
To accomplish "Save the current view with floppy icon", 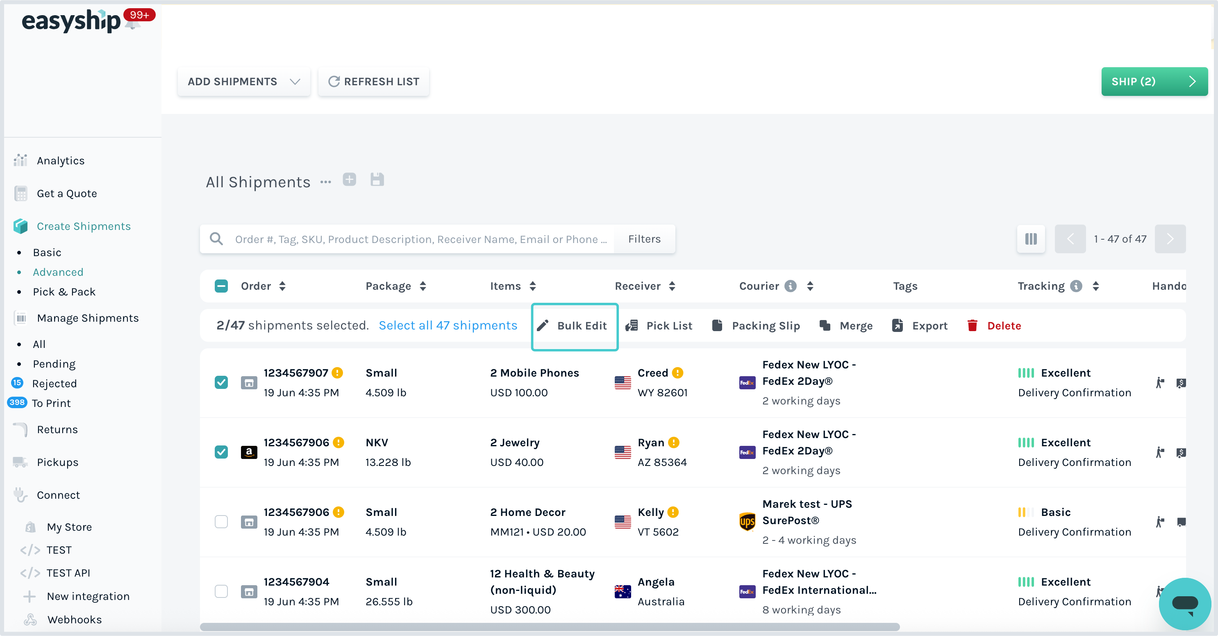I will (x=377, y=179).
